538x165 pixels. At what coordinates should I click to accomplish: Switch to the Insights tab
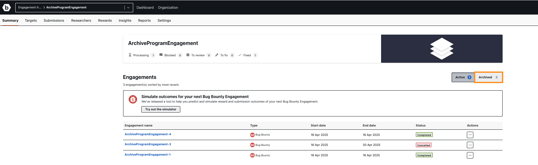pyautogui.click(x=125, y=20)
